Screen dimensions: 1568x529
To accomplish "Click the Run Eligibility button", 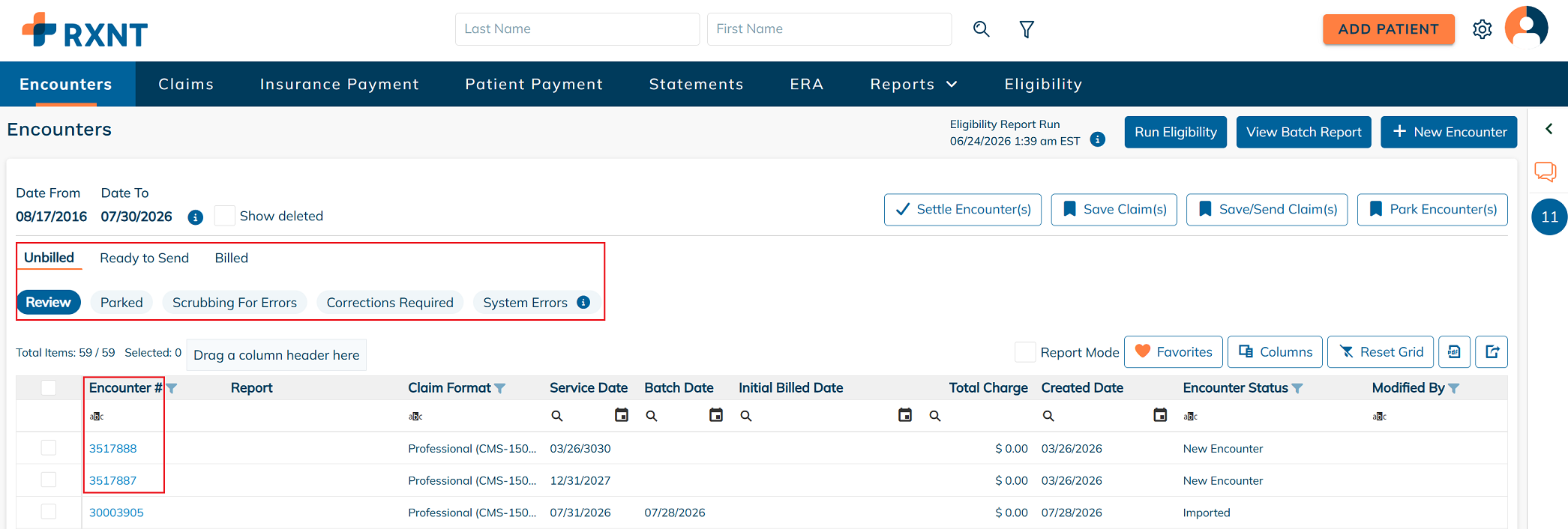I will pyautogui.click(x=1176, y=132).
